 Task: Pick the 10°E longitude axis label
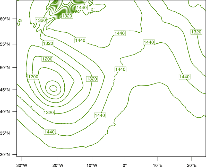coord(157,165)
